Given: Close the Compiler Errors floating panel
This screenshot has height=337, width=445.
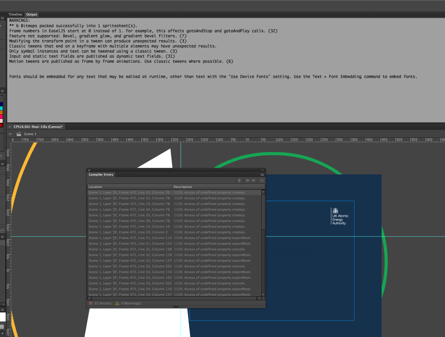Looking at the screenshot, I should pos(89,170).
